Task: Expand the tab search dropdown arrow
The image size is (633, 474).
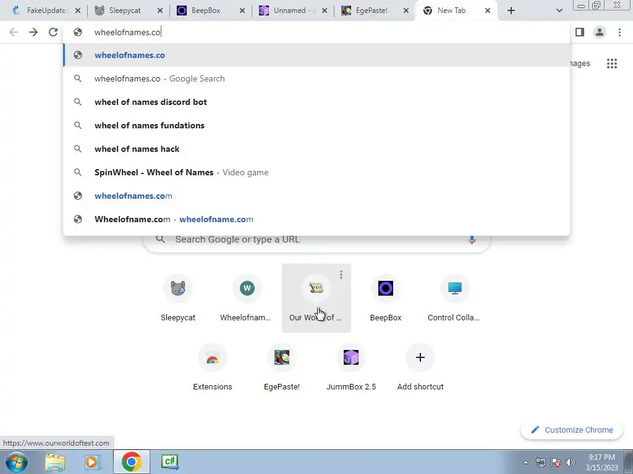Action: (559, 10)
